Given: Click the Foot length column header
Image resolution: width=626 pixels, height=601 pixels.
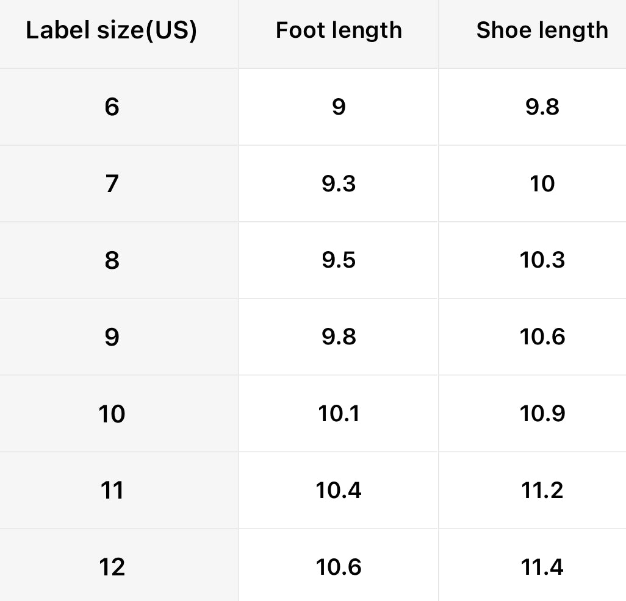Looking at the screenshot, I should (x=339, y=30).
